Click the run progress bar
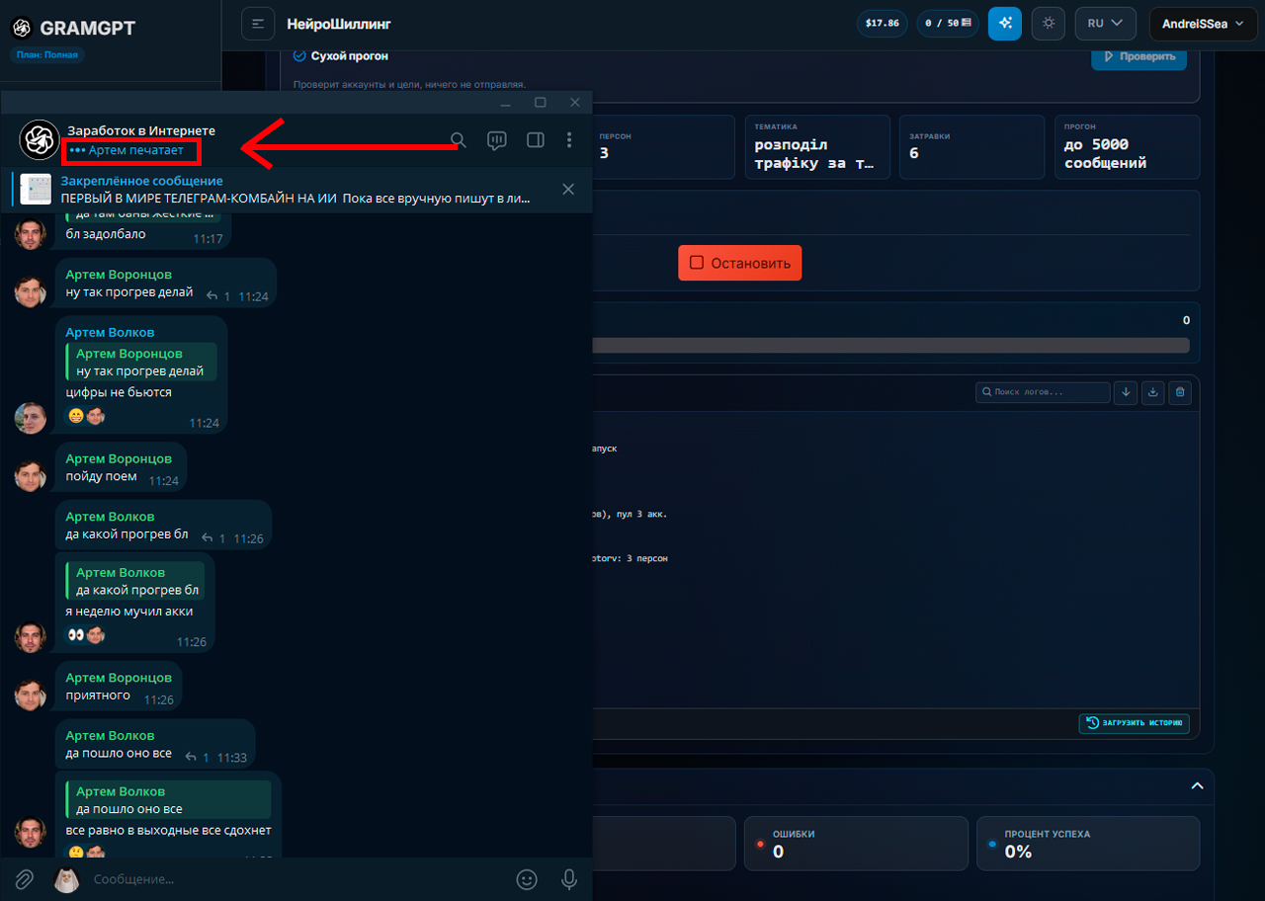Image resolution: width=1265 pixels, height=901 pixels. [891, 345]
